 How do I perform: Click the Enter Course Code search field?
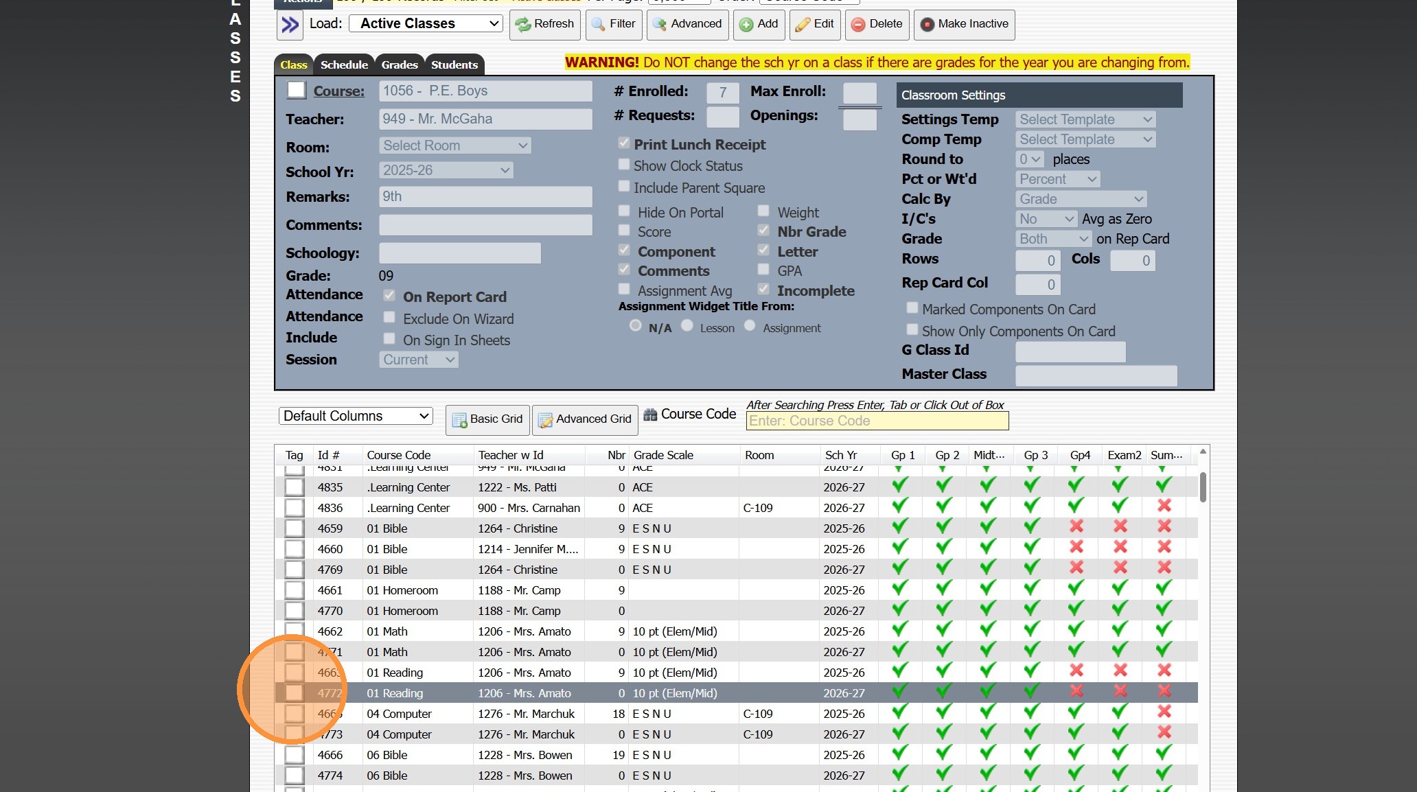click(x=877, y=421)
